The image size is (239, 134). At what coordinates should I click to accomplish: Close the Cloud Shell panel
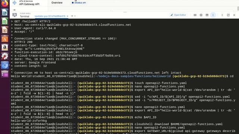tap(234, 15)
